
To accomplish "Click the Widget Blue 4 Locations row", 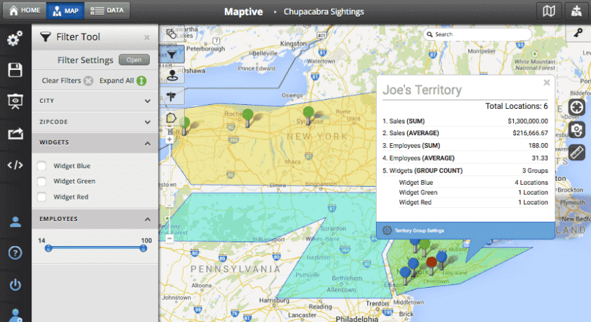I will click(473, 182).
